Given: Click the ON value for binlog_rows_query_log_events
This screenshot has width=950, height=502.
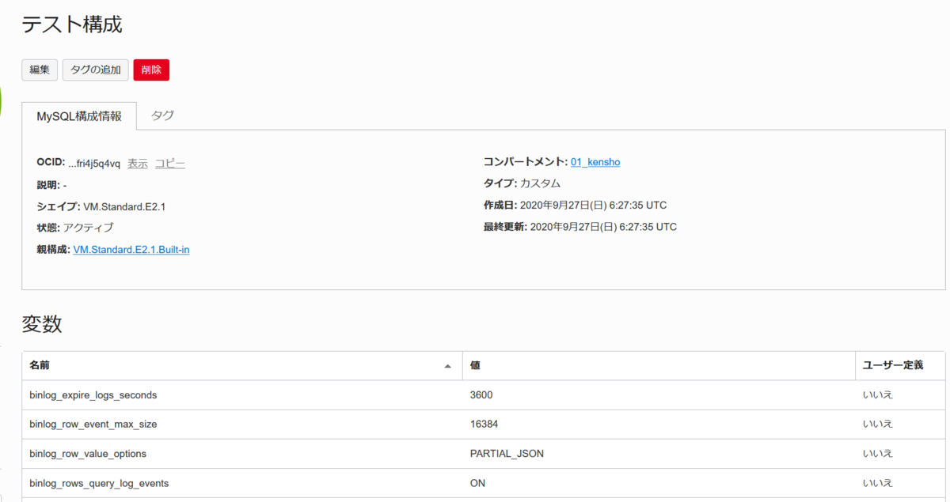Looking at the screenshot, I should (477, 483).
